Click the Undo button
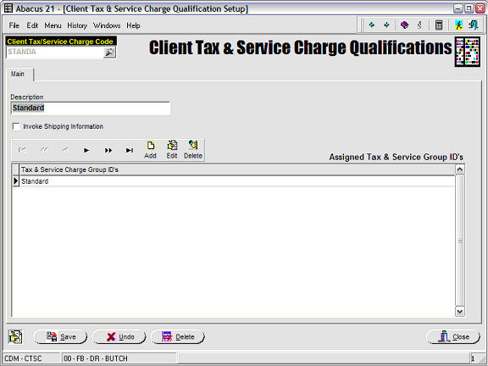The width and height of the screenshot is (488, 366). click(119, 336)
